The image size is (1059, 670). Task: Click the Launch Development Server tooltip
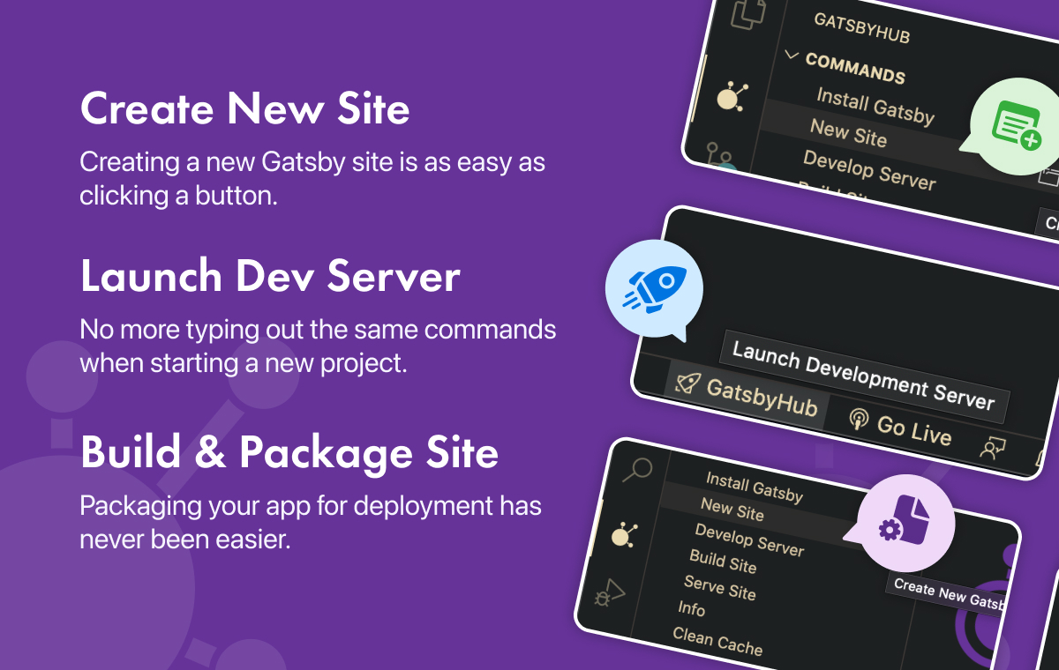(864, 376)
